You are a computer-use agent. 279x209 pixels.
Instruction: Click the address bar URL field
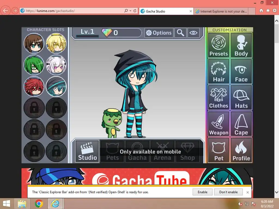point(71,11)
